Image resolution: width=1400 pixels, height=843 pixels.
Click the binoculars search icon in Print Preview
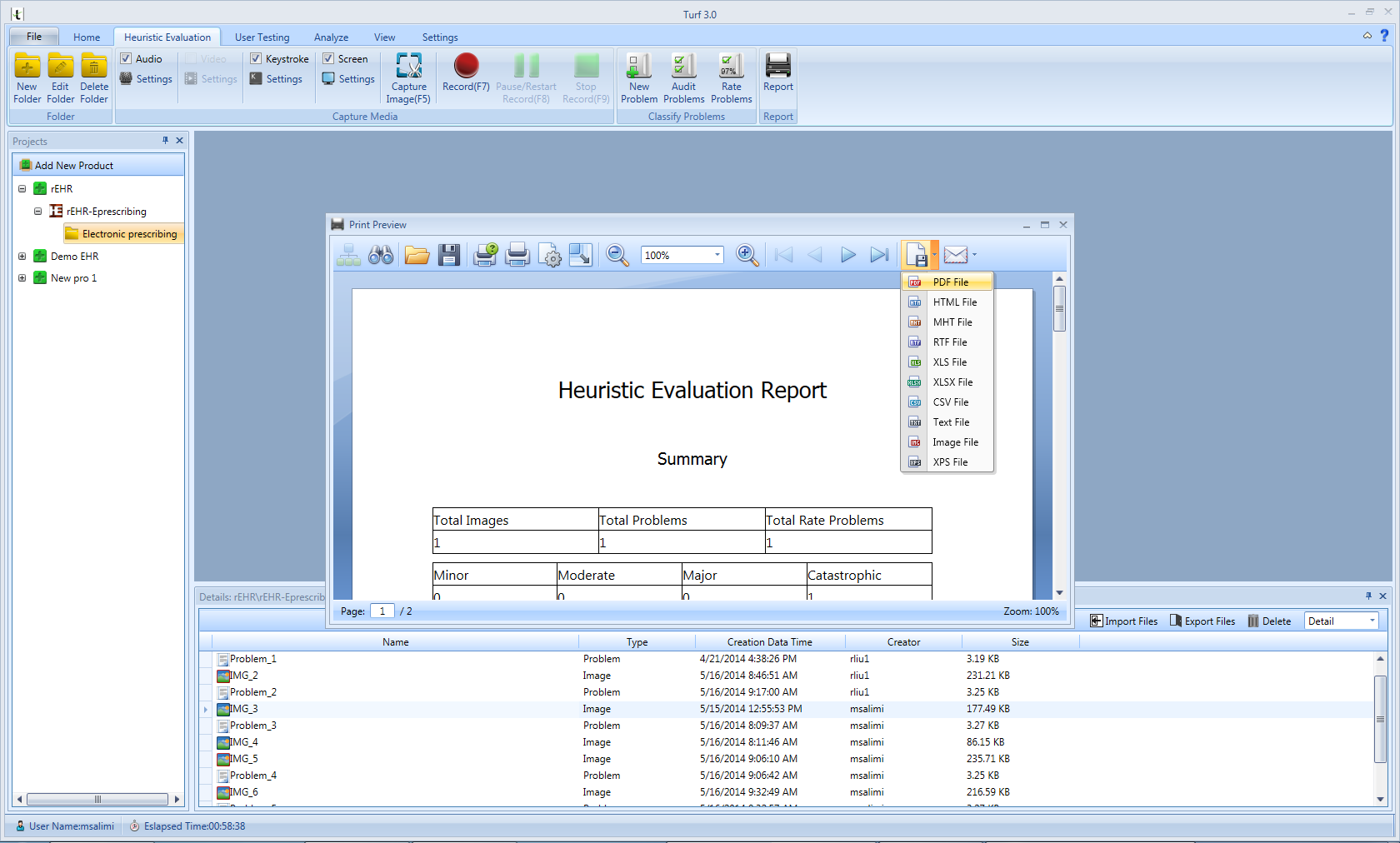381,255
